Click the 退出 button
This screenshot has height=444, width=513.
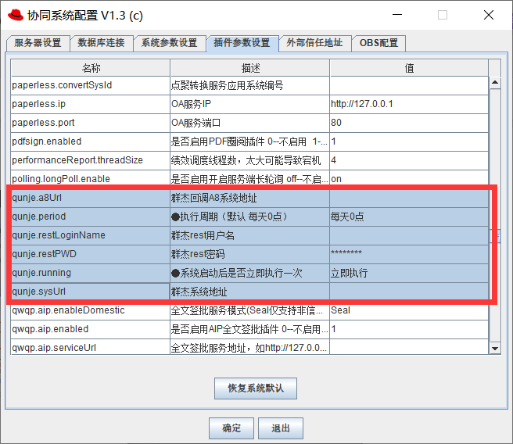281,428
